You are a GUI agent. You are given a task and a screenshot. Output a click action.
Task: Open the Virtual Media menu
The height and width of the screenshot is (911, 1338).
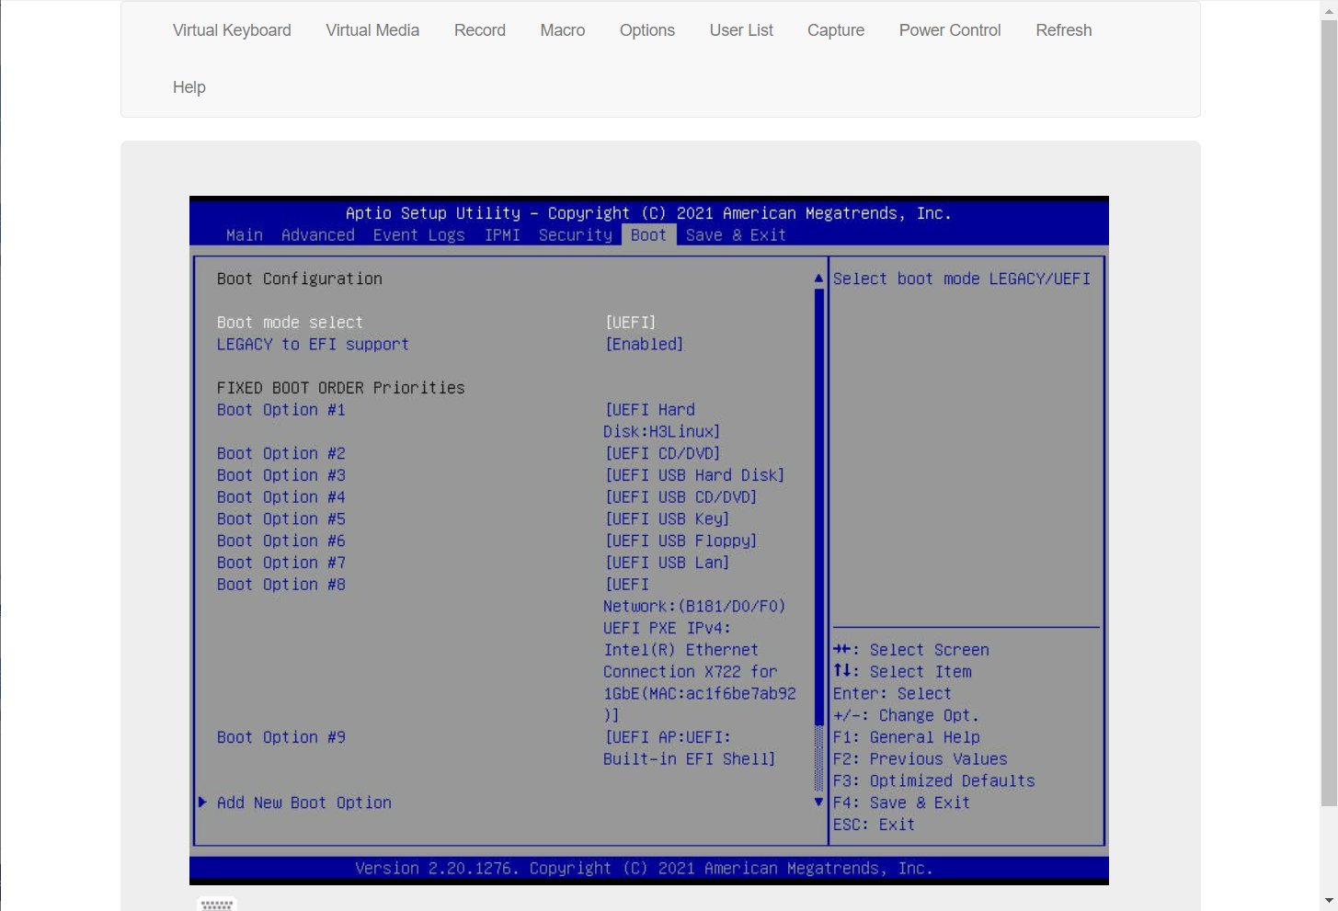tap(372, 30)
